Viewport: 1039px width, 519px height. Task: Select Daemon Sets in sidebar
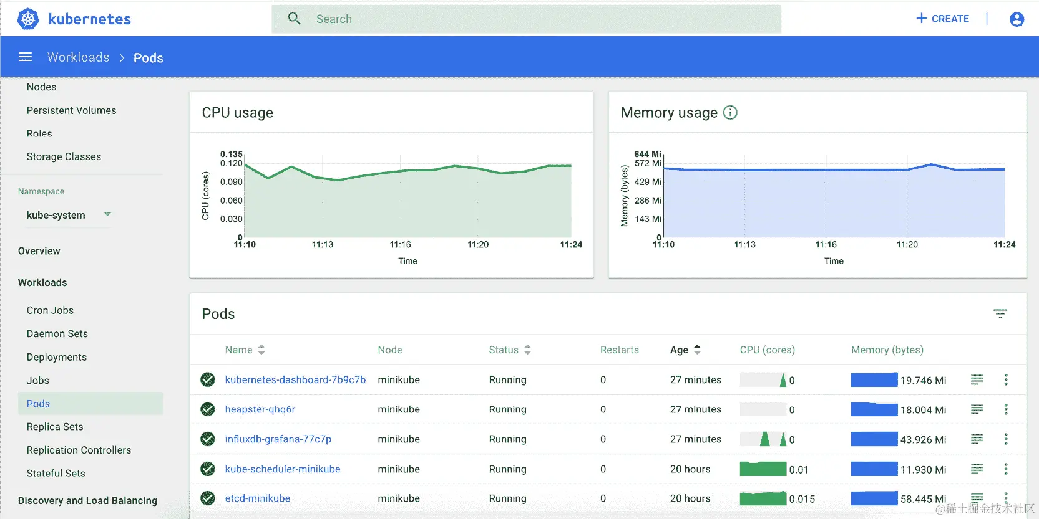[57, 333]
